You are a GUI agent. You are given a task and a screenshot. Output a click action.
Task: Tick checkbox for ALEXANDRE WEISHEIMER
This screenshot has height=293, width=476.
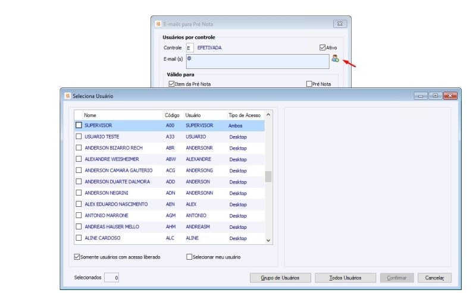[79, 159]
